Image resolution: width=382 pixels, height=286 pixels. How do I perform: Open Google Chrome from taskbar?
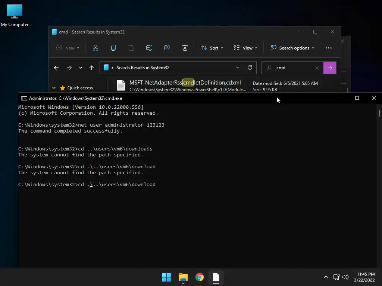tap(200, 277)
